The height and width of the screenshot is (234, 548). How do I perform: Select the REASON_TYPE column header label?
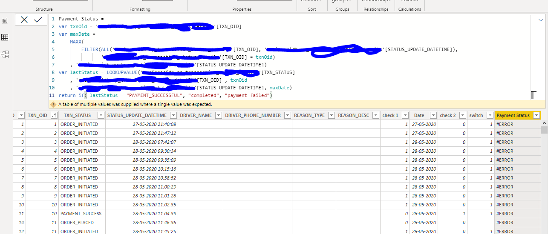(309, 115)
